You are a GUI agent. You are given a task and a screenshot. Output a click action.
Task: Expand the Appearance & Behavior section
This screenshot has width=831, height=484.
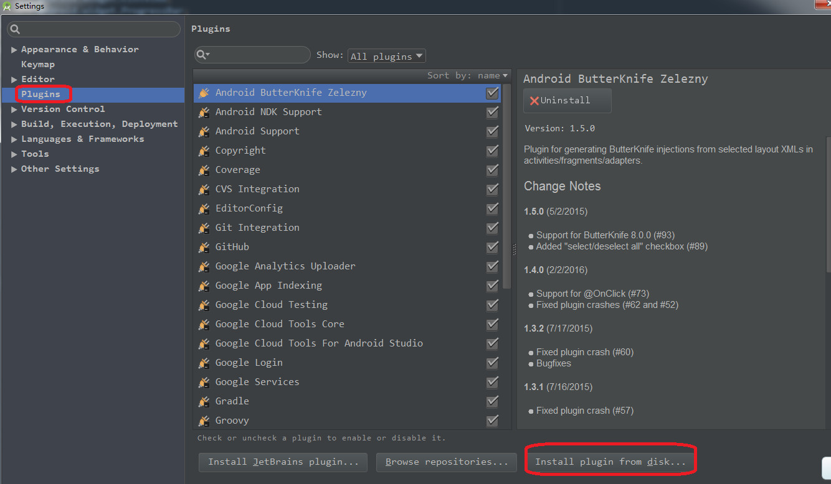pos(14,50)
